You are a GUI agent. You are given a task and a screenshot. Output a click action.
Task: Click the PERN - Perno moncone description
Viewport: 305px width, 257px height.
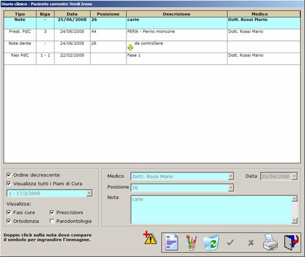pyautogui.click(x=151, y=31)
